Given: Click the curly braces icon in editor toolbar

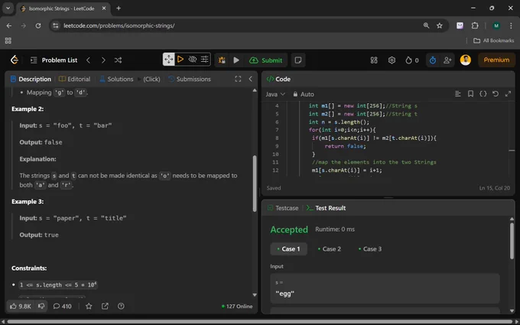Looking at the screenshot, I should pos(483,94).
